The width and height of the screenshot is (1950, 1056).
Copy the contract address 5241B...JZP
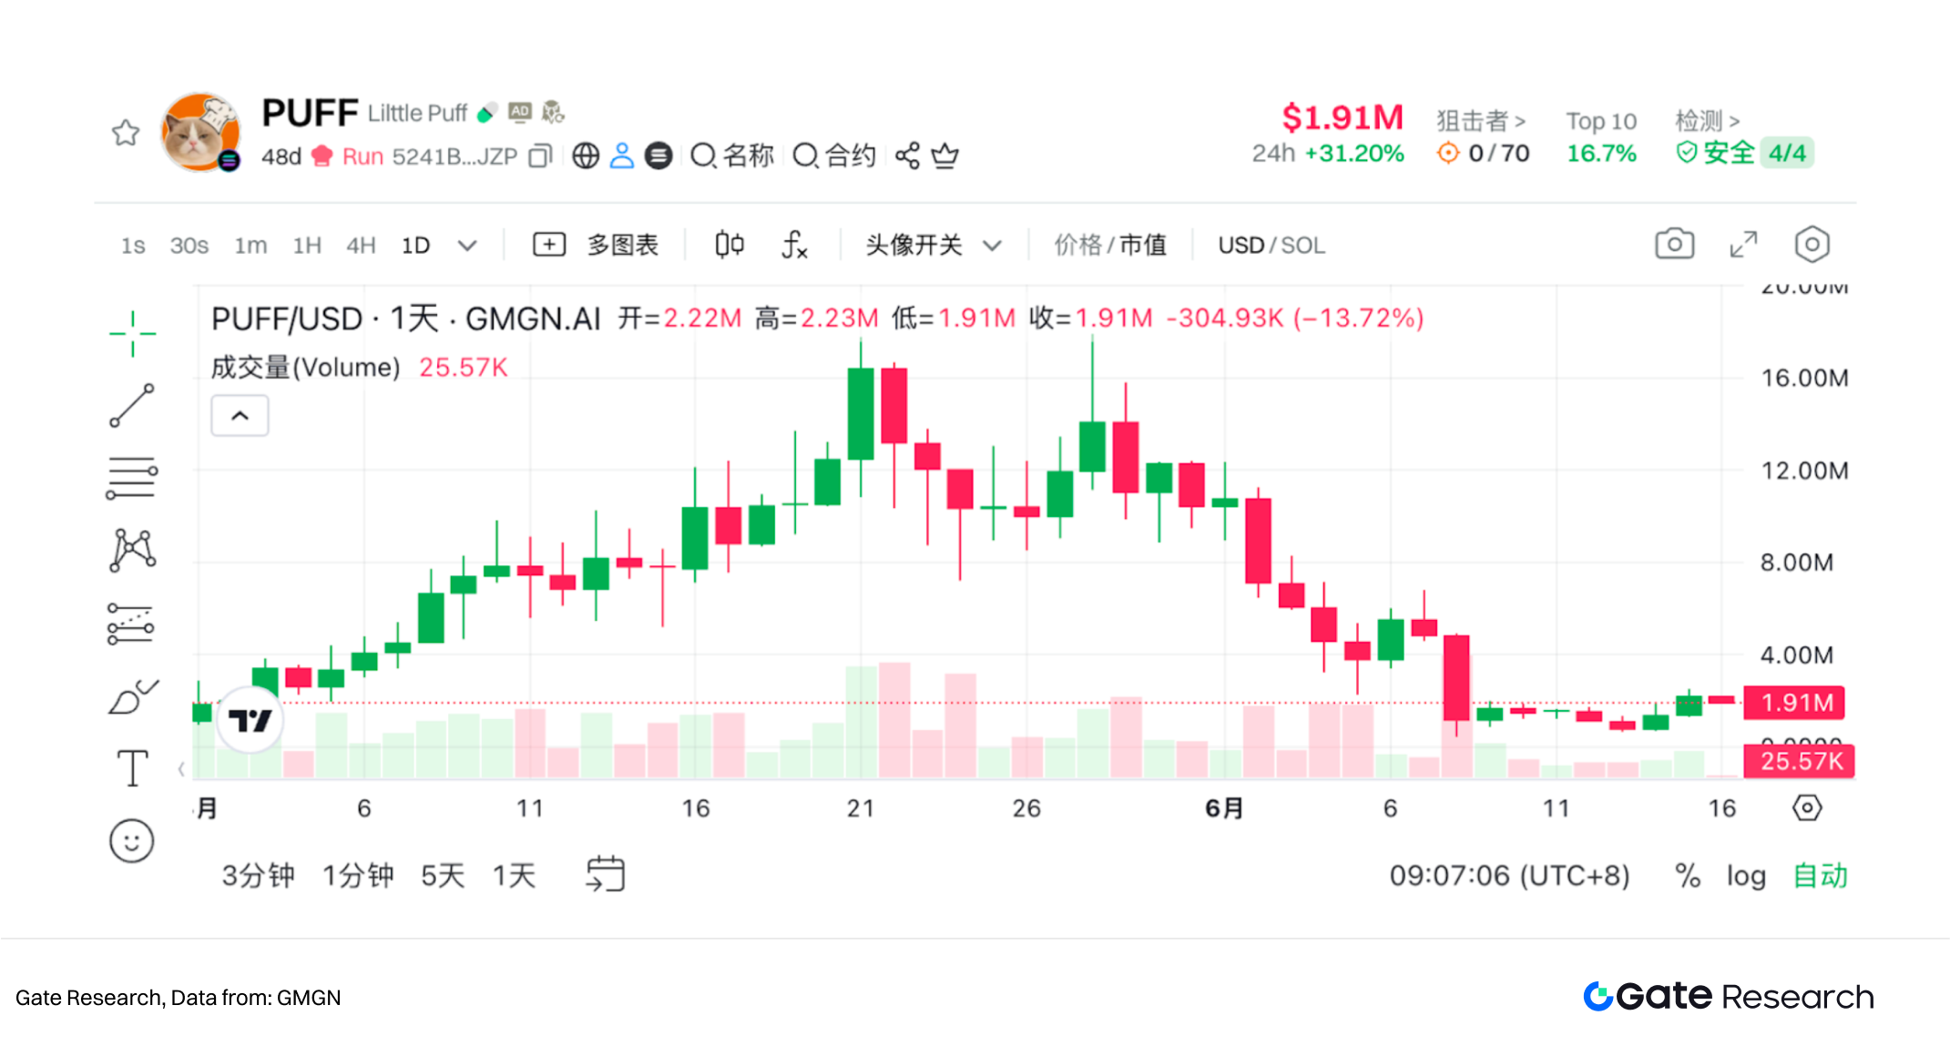[540, 157]
